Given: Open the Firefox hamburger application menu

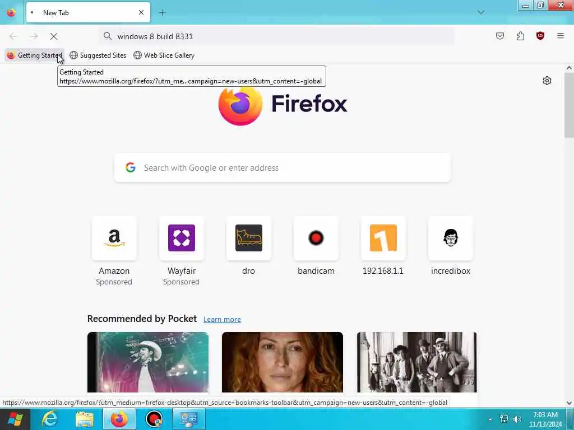Looking at the screenshot, I should point(560,36).
